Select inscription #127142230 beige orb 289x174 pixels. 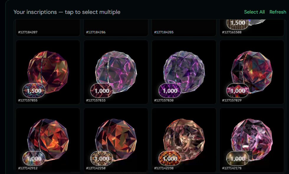[x=184, y=140]
